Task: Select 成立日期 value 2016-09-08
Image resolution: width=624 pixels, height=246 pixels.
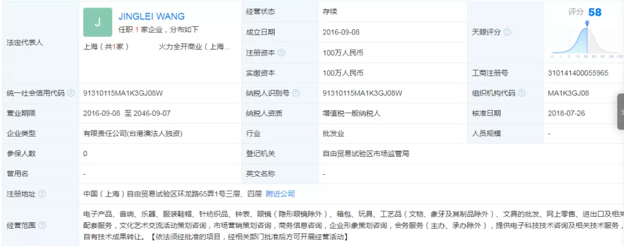Action: pyautogui.click(x=341, y=32)
